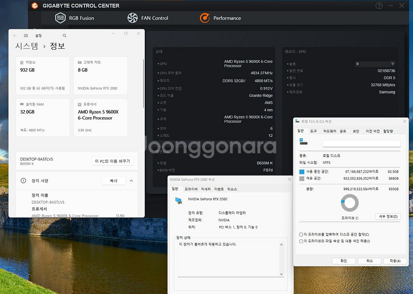Click the drive label text field

pos(361,143)
